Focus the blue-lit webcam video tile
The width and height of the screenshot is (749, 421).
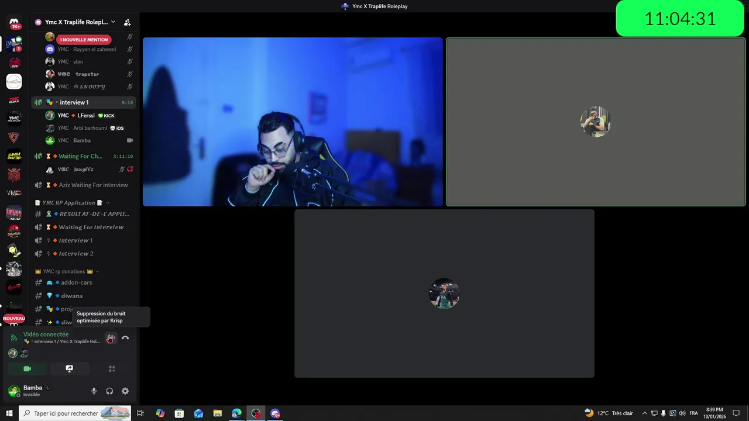click(x=293, y=122)
